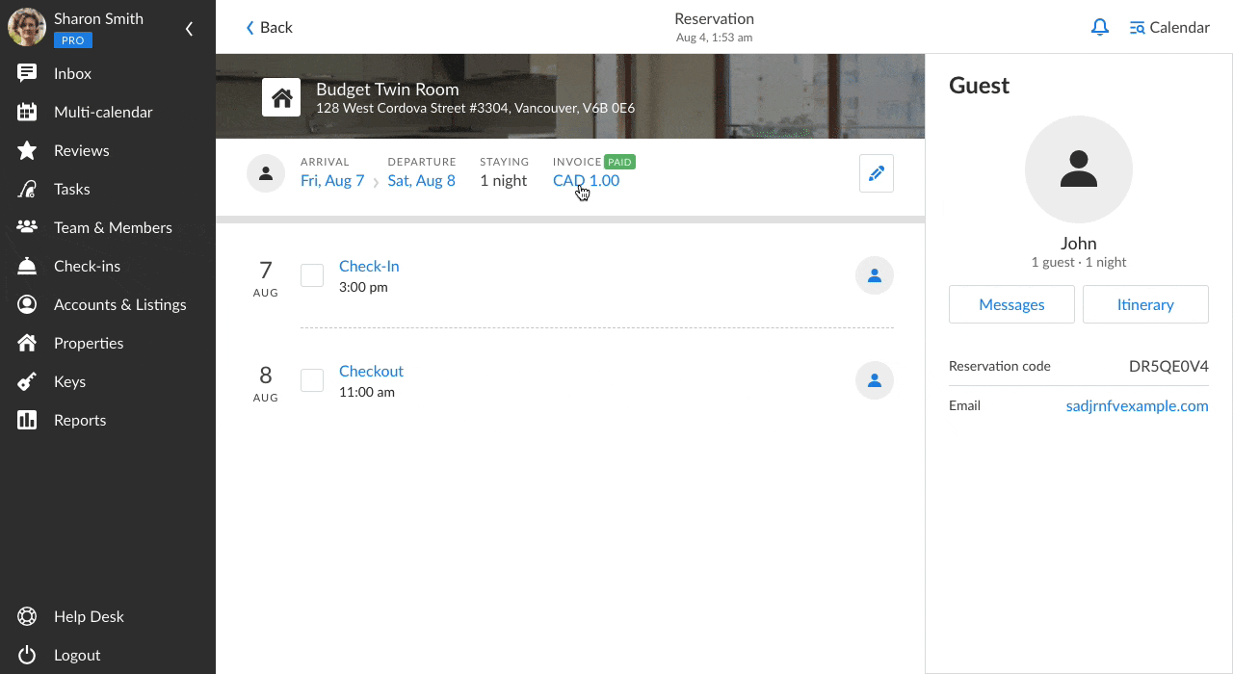1233x674 pixels.
Task: Click the Reviews star icon
Action: (x=27, y=150)
